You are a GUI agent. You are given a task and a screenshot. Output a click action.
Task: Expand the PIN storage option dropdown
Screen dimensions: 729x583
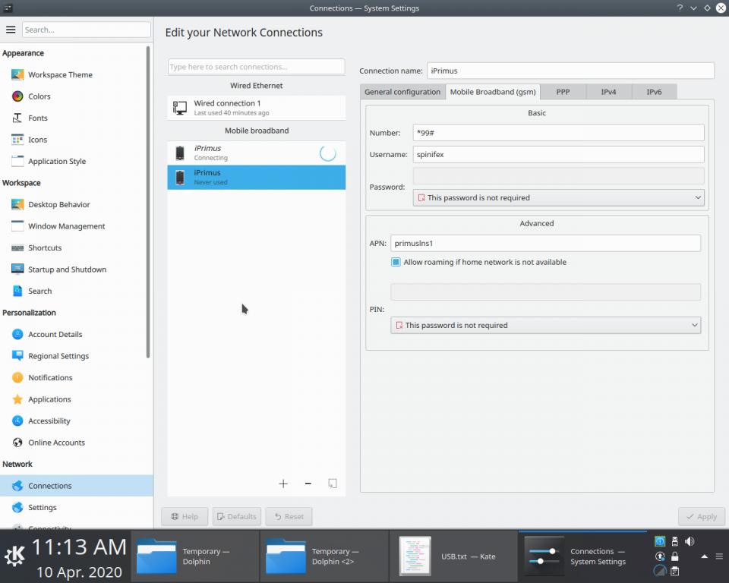545,325
